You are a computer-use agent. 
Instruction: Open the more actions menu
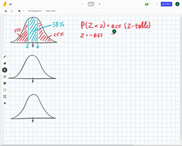[x=157, y=4]
